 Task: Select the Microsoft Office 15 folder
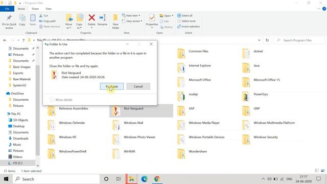261,82
